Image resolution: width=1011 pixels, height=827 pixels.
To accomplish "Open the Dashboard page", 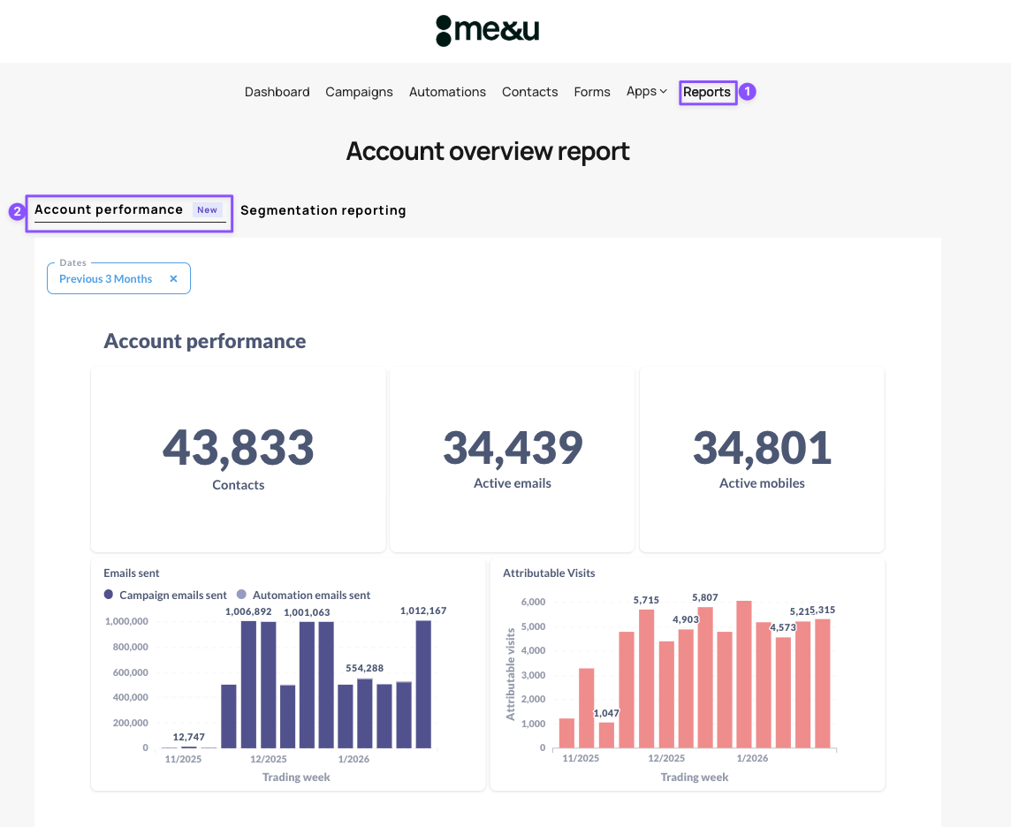I will coord(277,92).
